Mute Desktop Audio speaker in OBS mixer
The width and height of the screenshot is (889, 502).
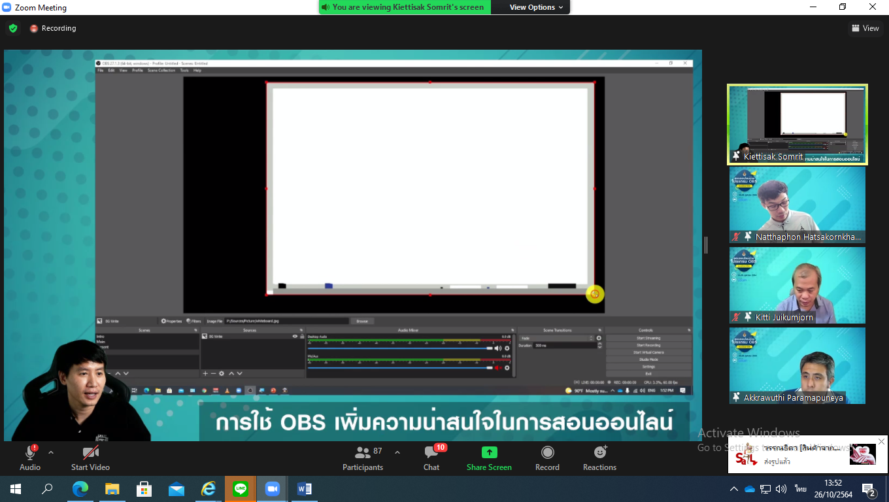(498, 348)
